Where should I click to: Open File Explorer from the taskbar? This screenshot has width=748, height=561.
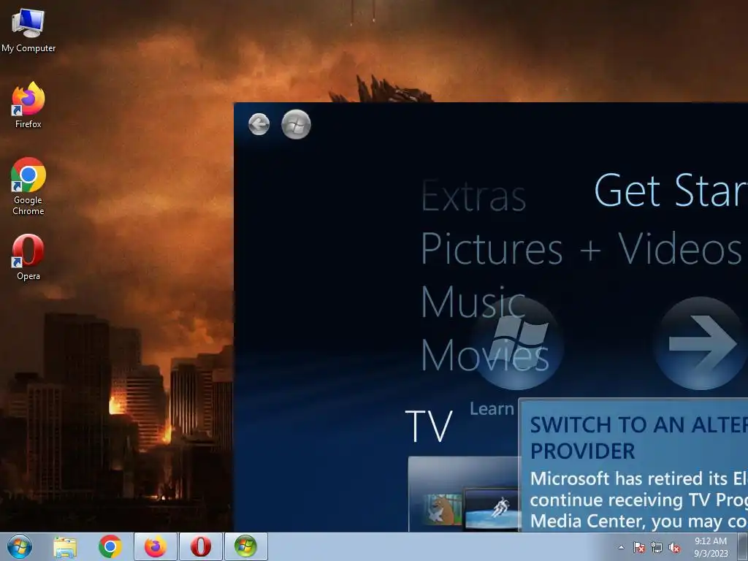pyautogui.click(x=65, y=546)
